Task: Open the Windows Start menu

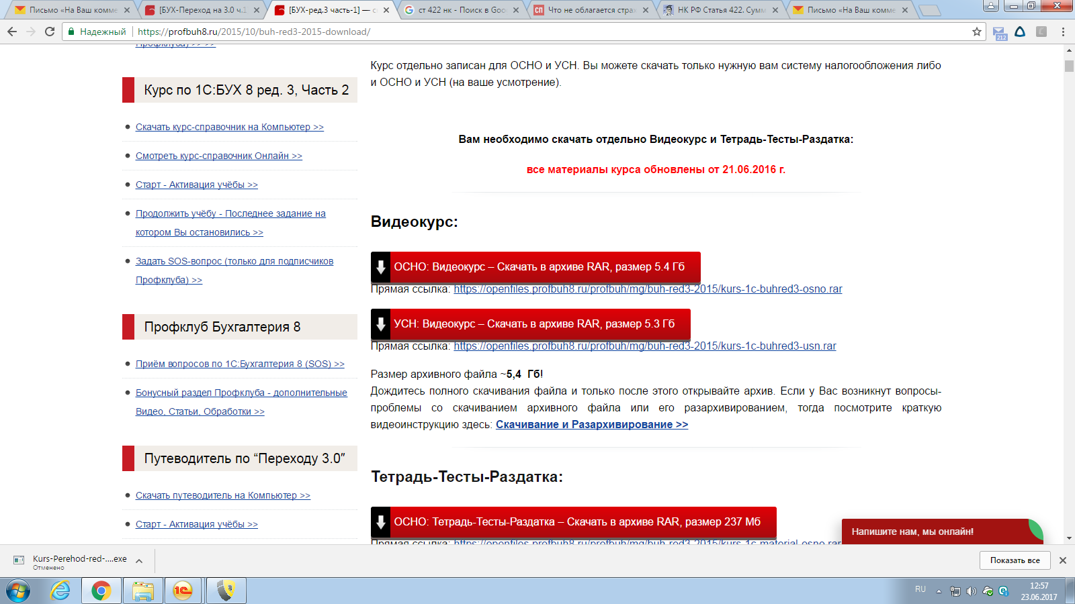Action: [x=18, y=591]
